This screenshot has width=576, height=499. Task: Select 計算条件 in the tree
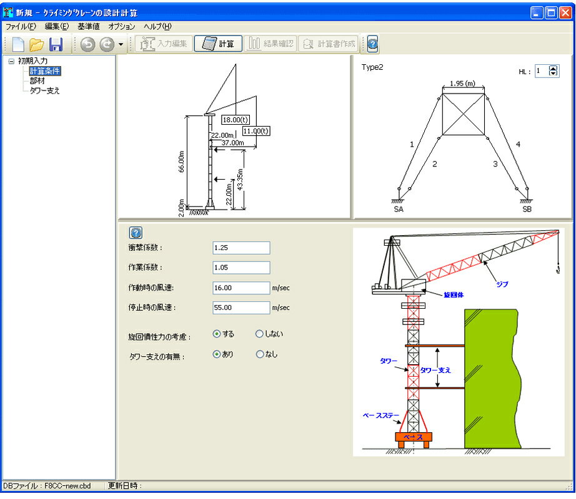45,70
